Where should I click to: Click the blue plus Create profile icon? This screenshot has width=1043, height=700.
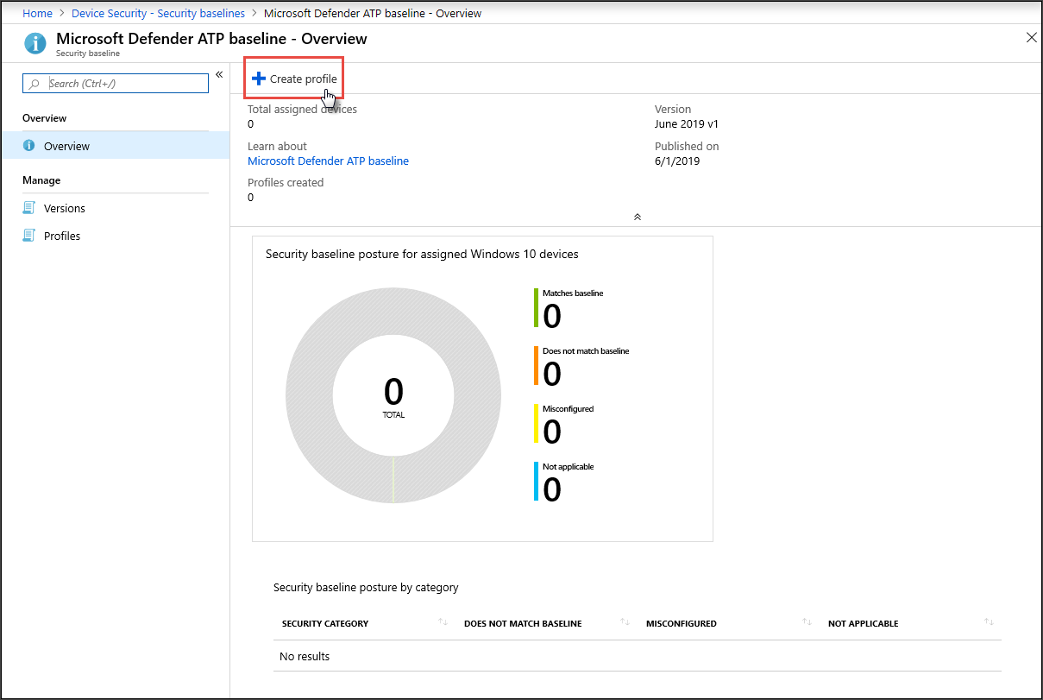[x=259, y=79]
